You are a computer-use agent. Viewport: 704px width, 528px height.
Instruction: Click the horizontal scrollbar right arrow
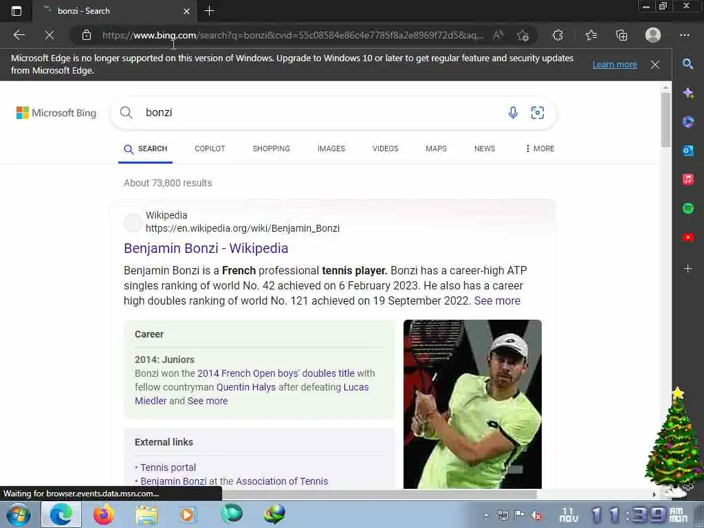(654, 494)
